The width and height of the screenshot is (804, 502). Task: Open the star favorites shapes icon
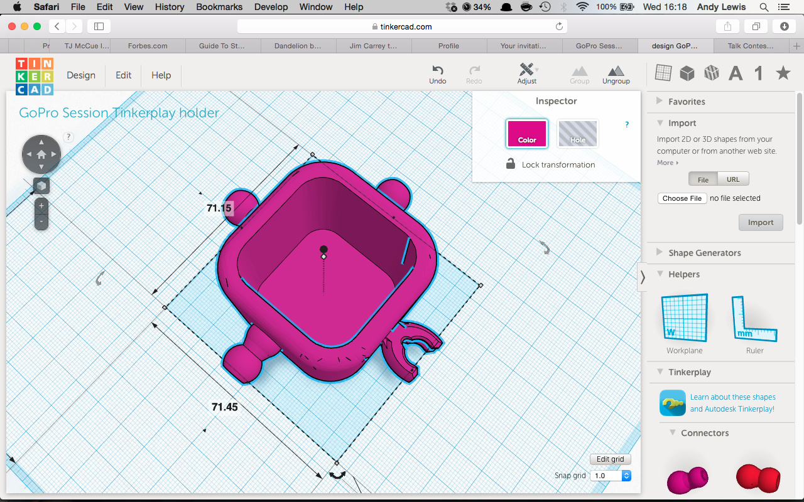[x=783, y=73]
